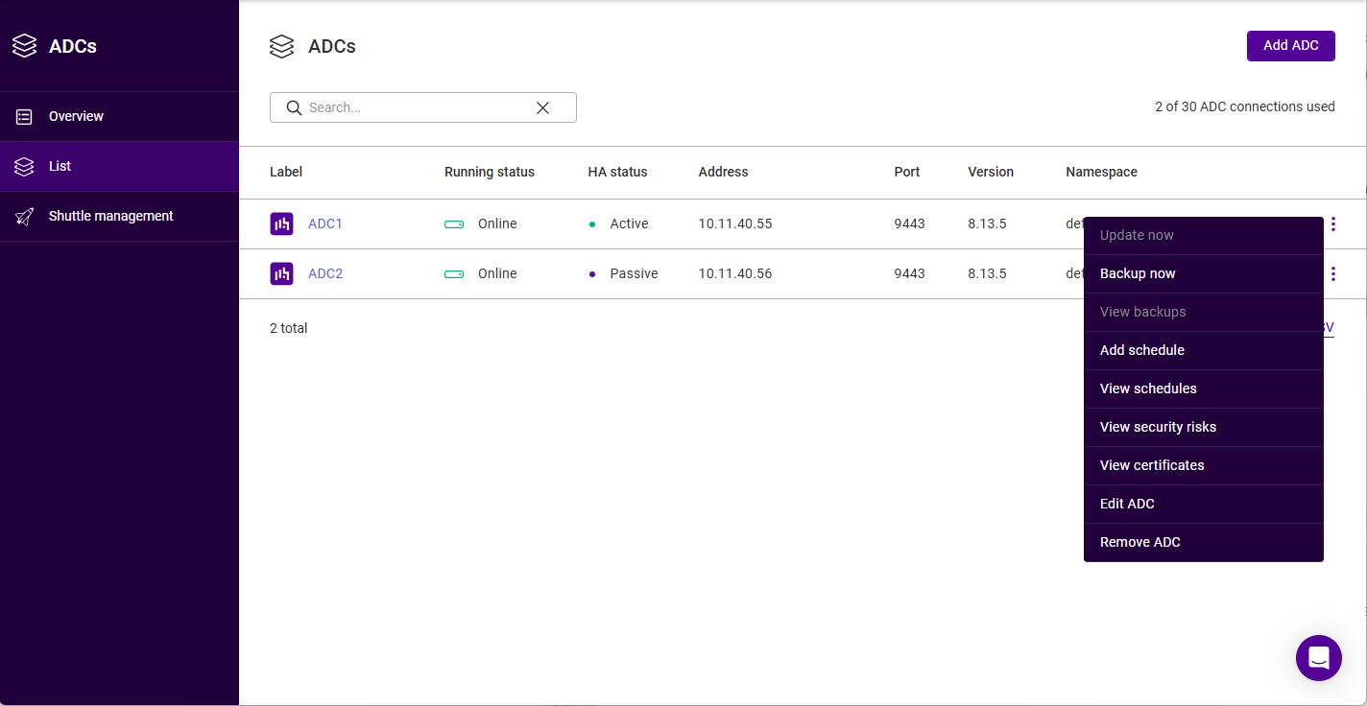
Task: Click '2 of 30 ADC connections used' text
Action: click(x=1245, y=106)
